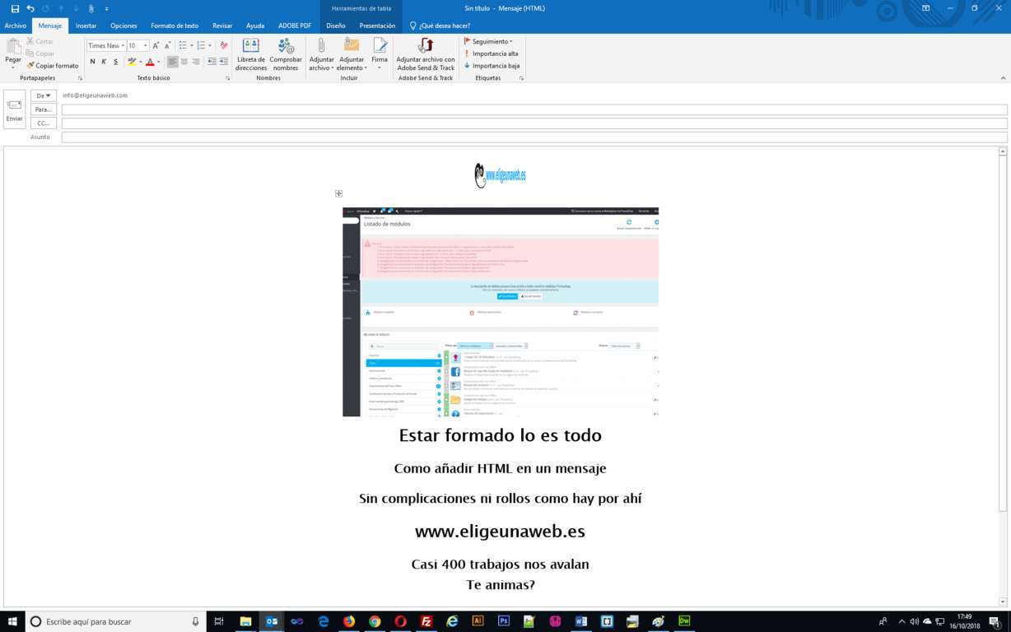
Task: Open the Formato de texto tab
Action: tap(174, 26)
